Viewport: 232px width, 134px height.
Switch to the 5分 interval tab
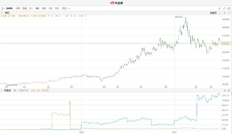click(57, 8)
